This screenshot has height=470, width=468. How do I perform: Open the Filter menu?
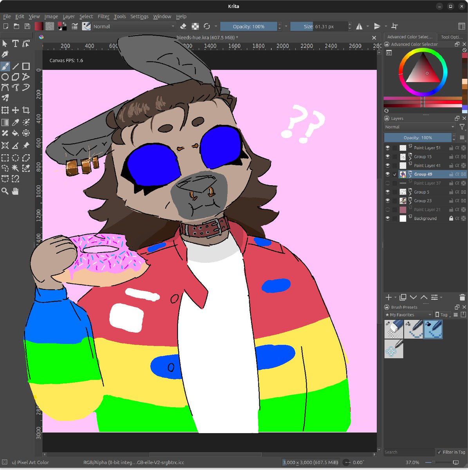[x=103, y=16]
